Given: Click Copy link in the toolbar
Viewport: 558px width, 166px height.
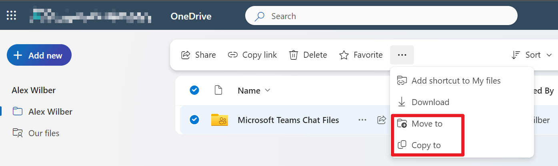Looking at the screenshot, I should point(252,55).
